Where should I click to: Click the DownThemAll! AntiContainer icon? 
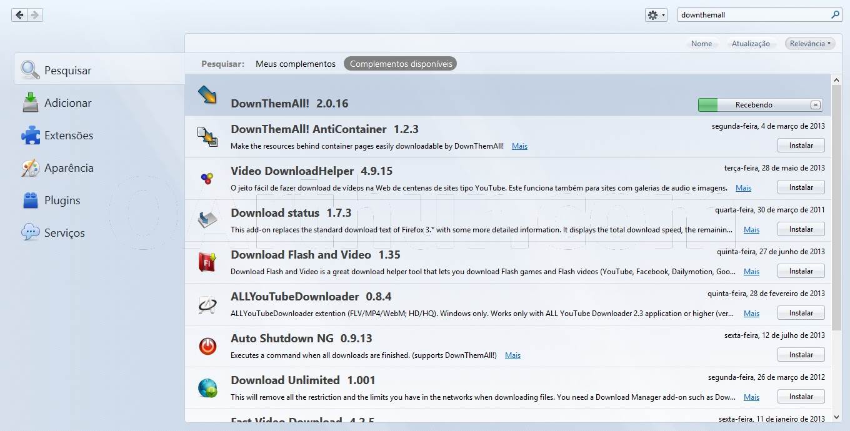207,137
